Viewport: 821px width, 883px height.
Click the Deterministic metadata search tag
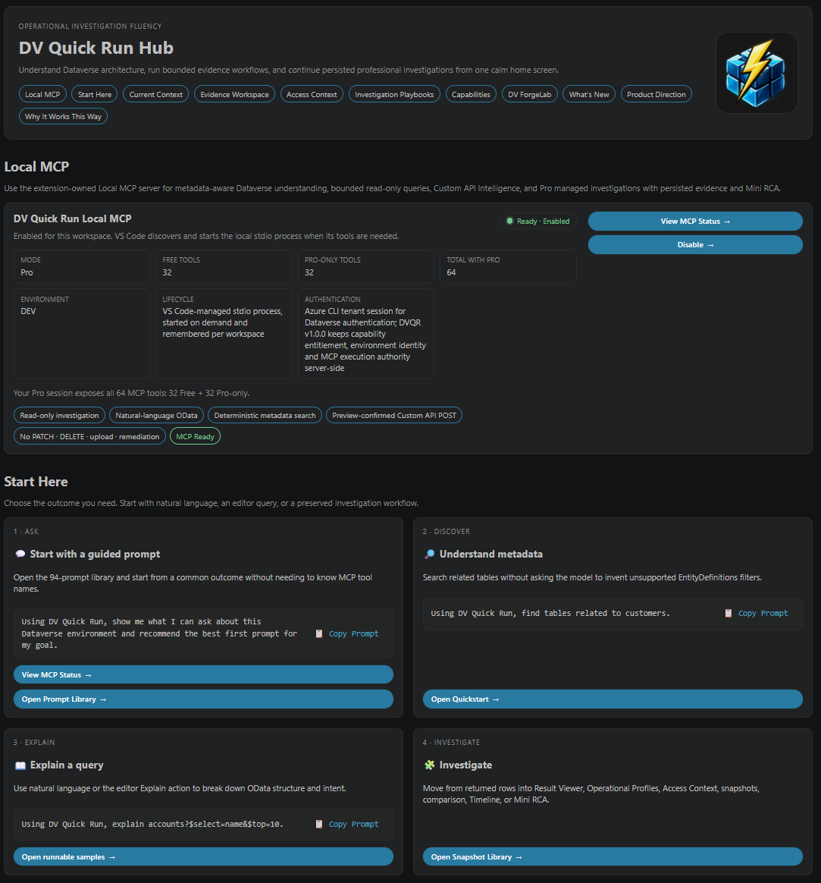[x=265, y=416]
